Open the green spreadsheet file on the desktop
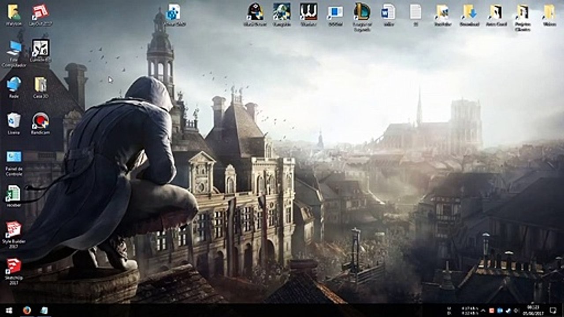564x317 pixels. pyautogui.click(x=13, y=196)
